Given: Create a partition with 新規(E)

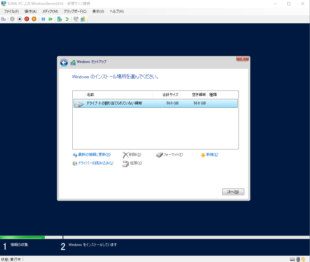Looking at the screenshot, I should pos(209,155).
